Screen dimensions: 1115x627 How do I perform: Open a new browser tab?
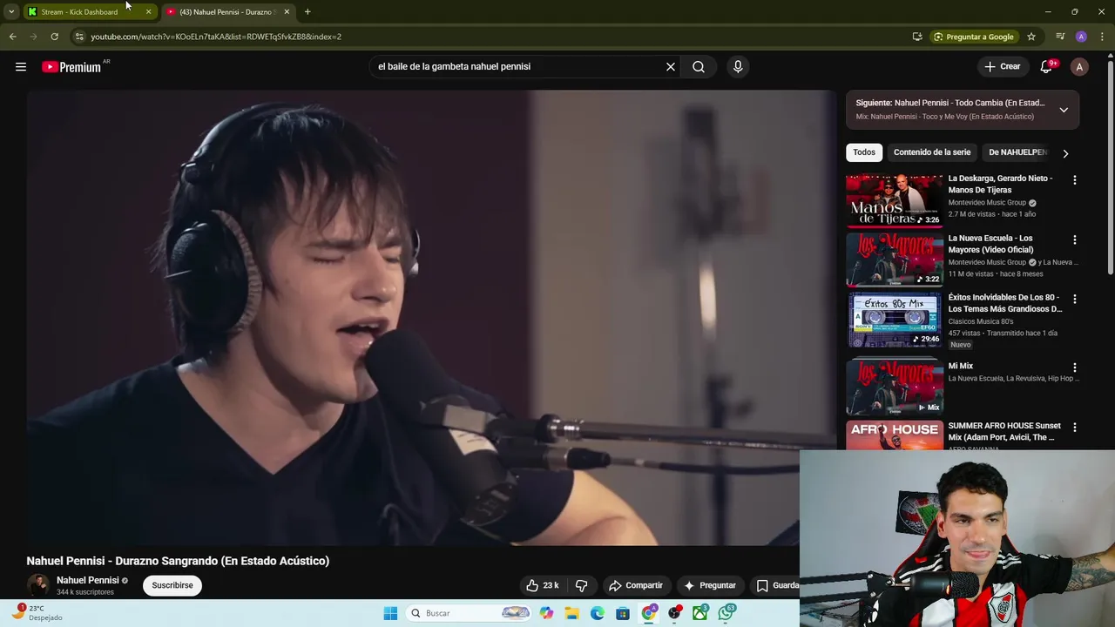307,12
